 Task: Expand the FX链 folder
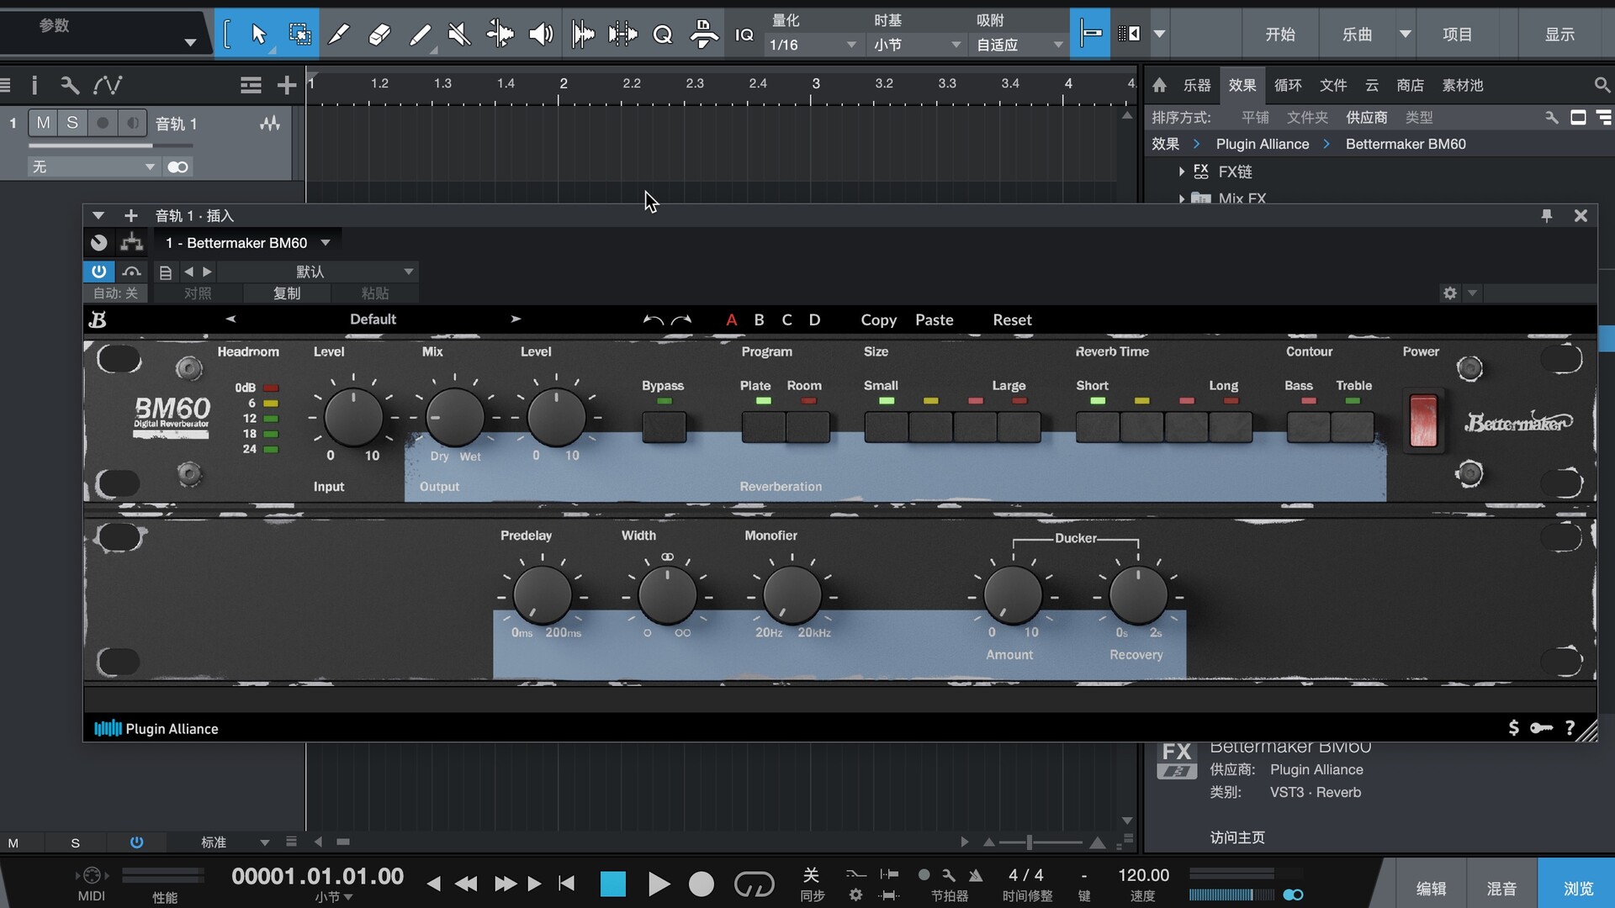tap(1182, 172)
